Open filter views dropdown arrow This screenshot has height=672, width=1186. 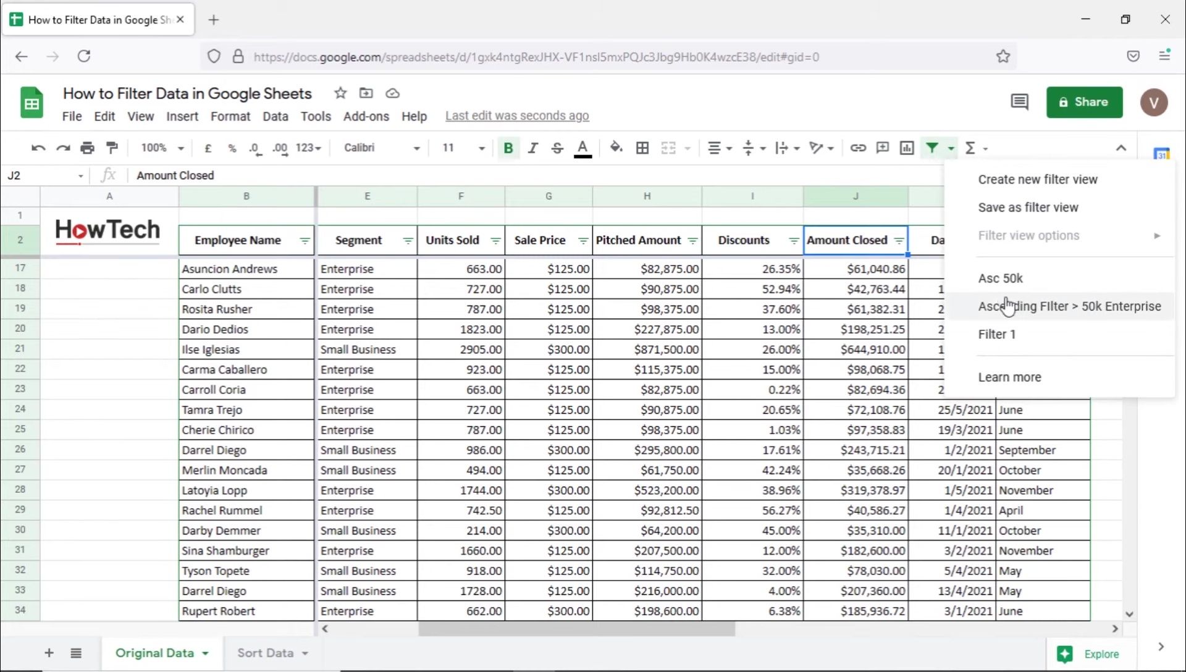(951, 149)
